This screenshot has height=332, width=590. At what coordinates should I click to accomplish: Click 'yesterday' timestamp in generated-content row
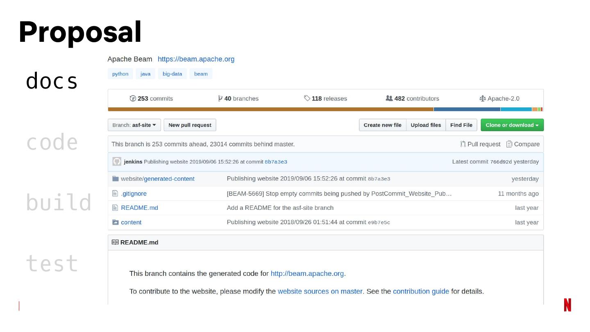point(525,179)
